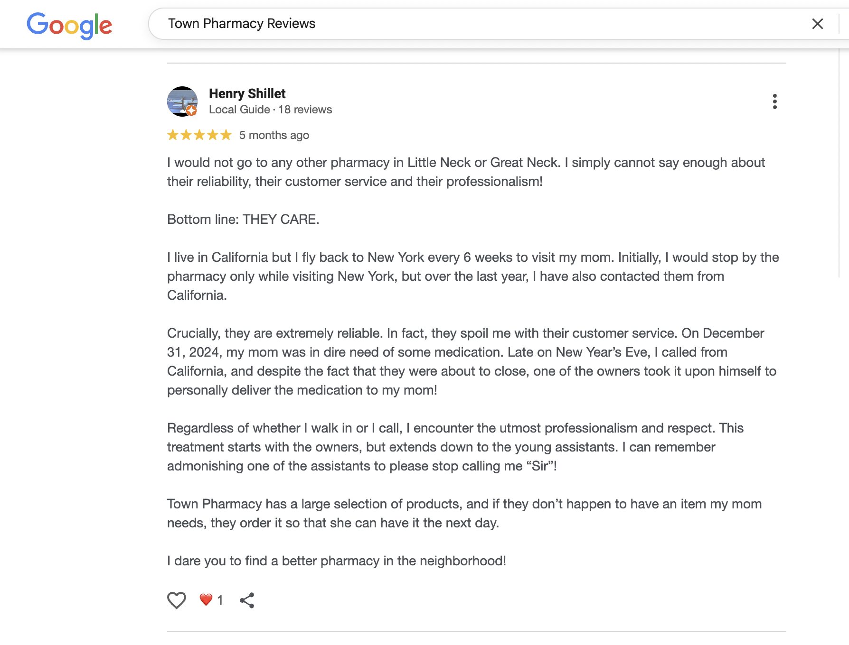Click the opening paragraph about Little Neck
Screen dimensions: 849x645
coord(465,172)
